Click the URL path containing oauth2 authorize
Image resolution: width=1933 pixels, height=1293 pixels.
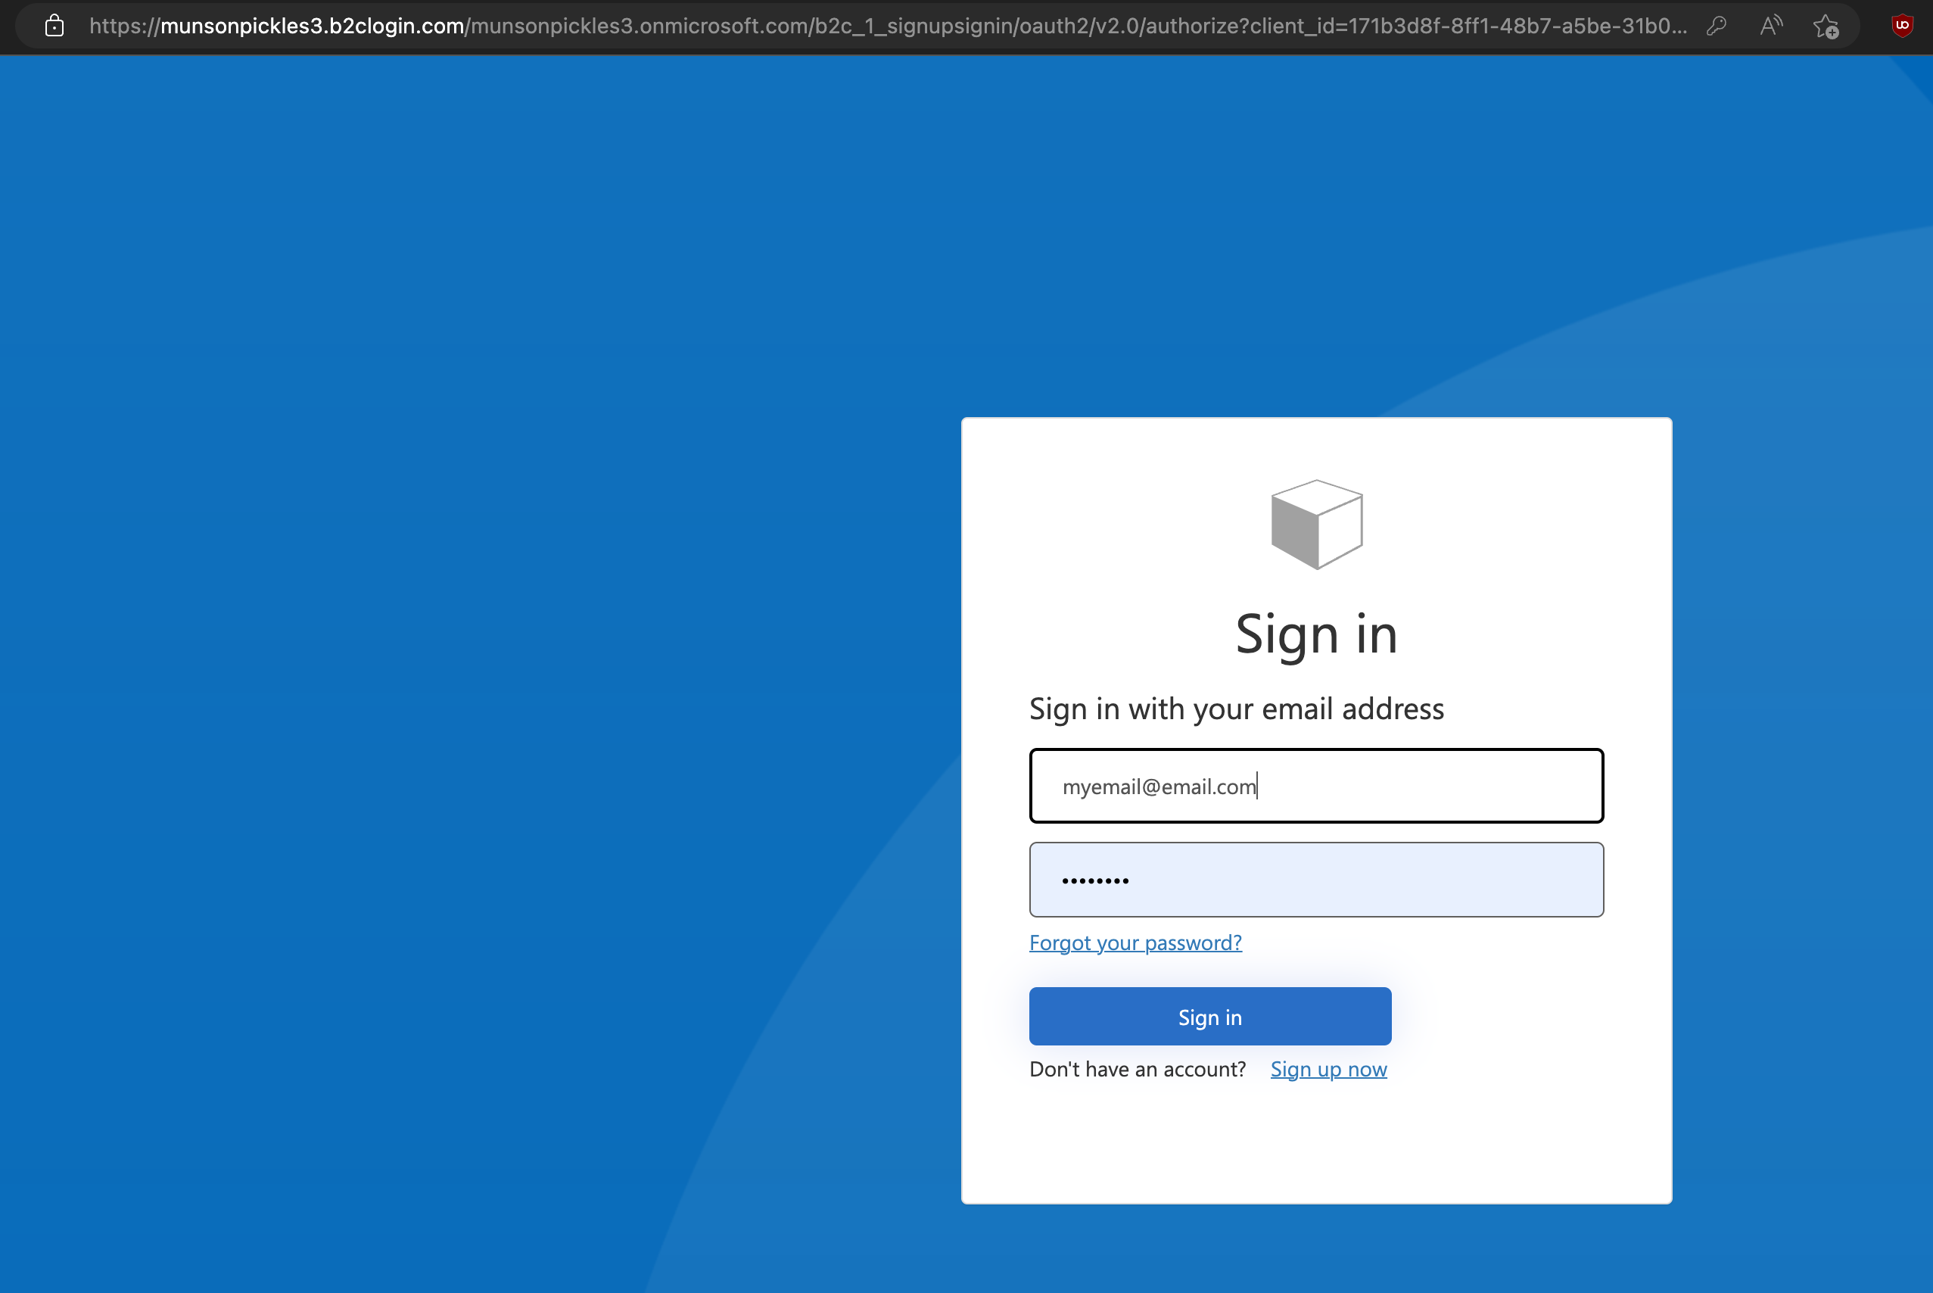[x=1072, y=26]
